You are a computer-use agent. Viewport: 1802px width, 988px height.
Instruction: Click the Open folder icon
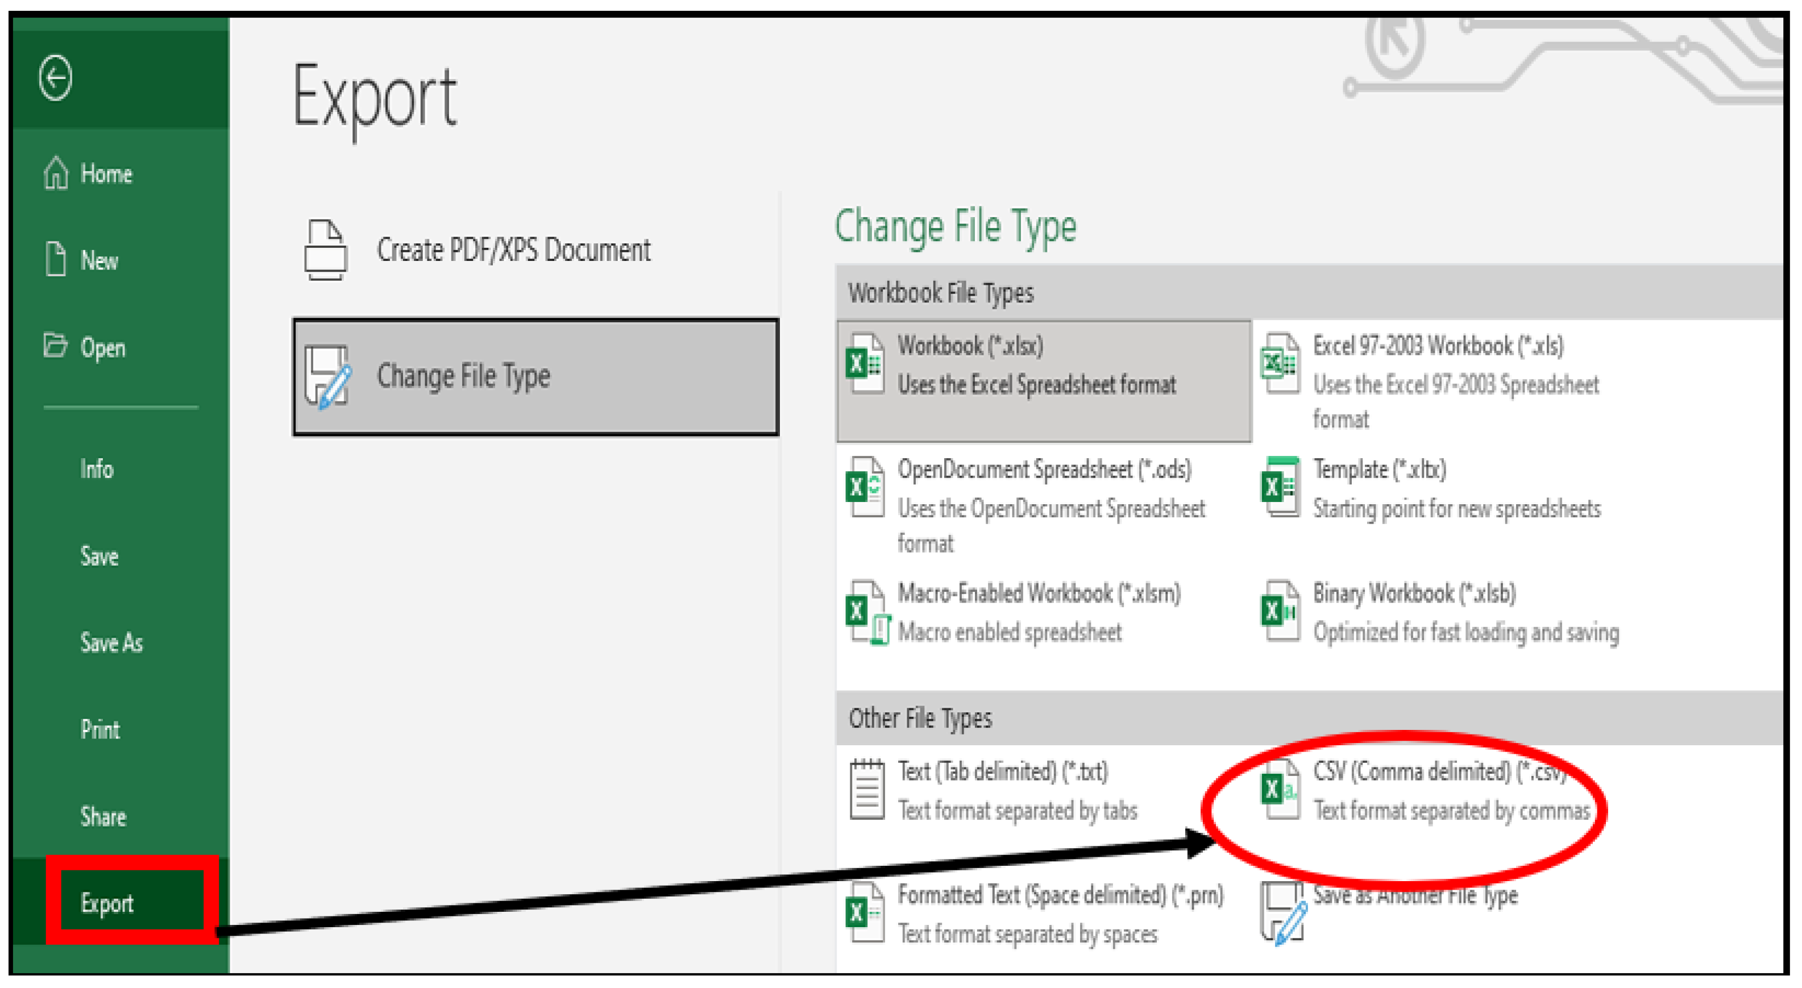tap(55, 346)
